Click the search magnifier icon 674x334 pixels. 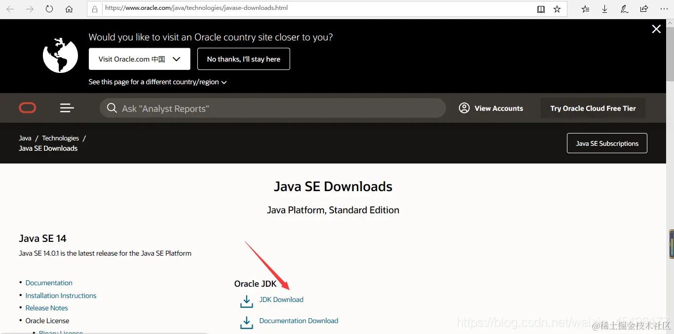(112, 108)
